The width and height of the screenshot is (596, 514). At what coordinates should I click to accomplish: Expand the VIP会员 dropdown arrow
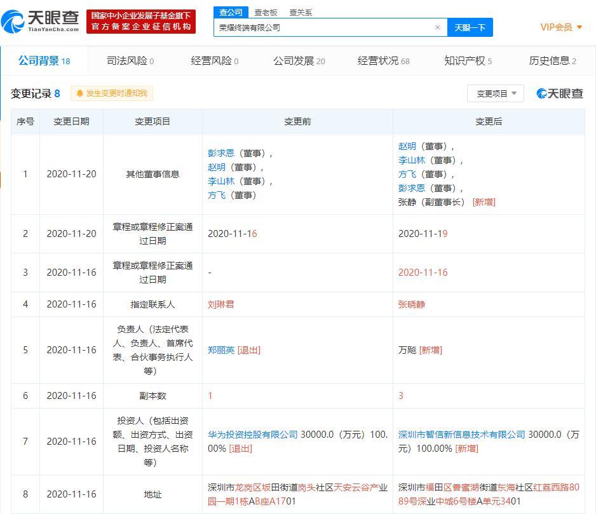579,27
